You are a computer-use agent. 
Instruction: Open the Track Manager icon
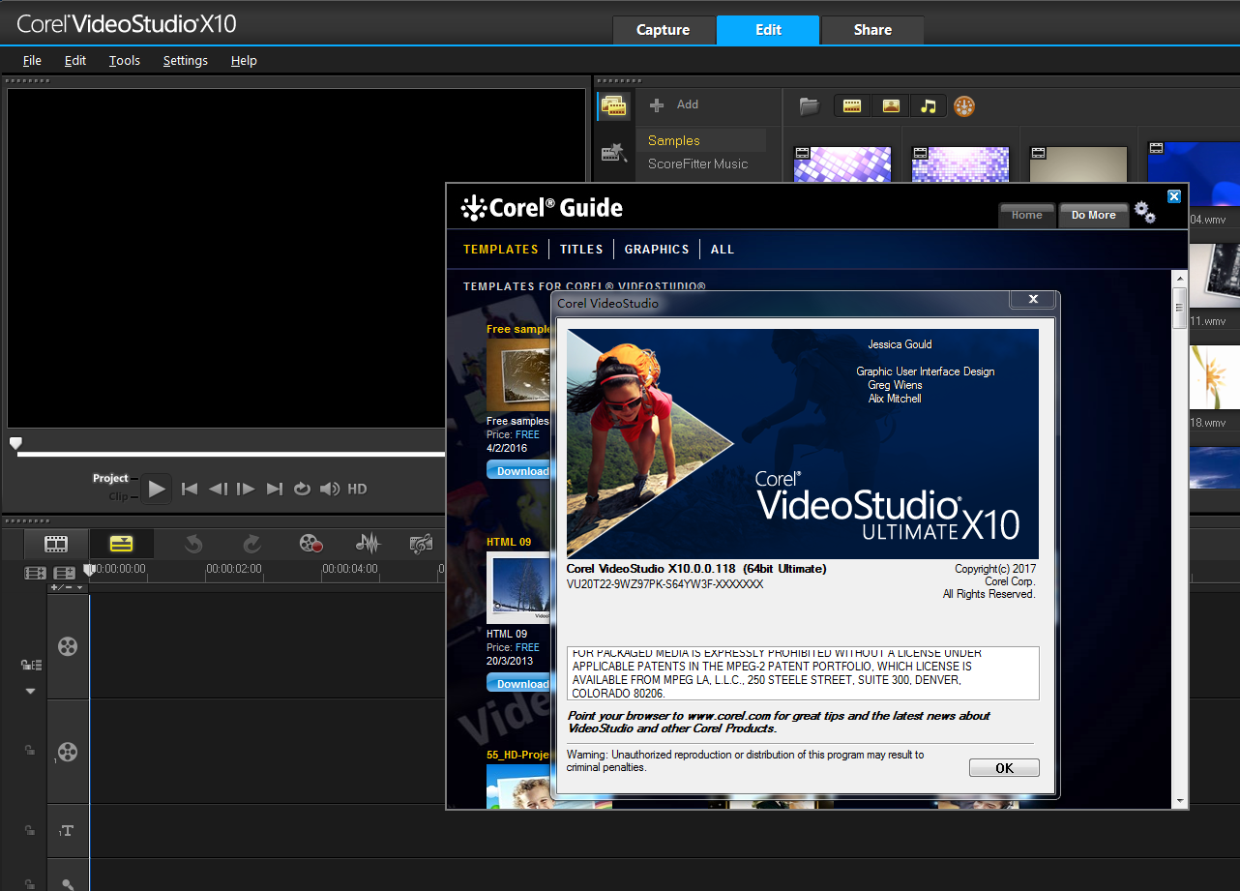[x=65, y=574]
